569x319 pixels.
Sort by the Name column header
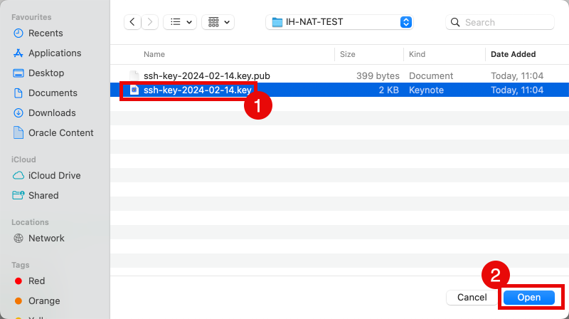coord(154,55)
